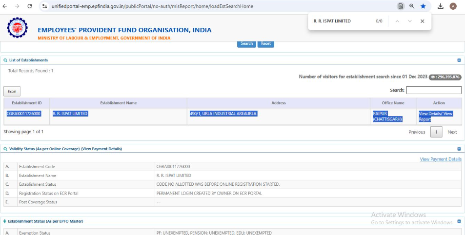This screenshot has height=235, width=465.
Task: Go forward in browser history
Action: point(17,6)
